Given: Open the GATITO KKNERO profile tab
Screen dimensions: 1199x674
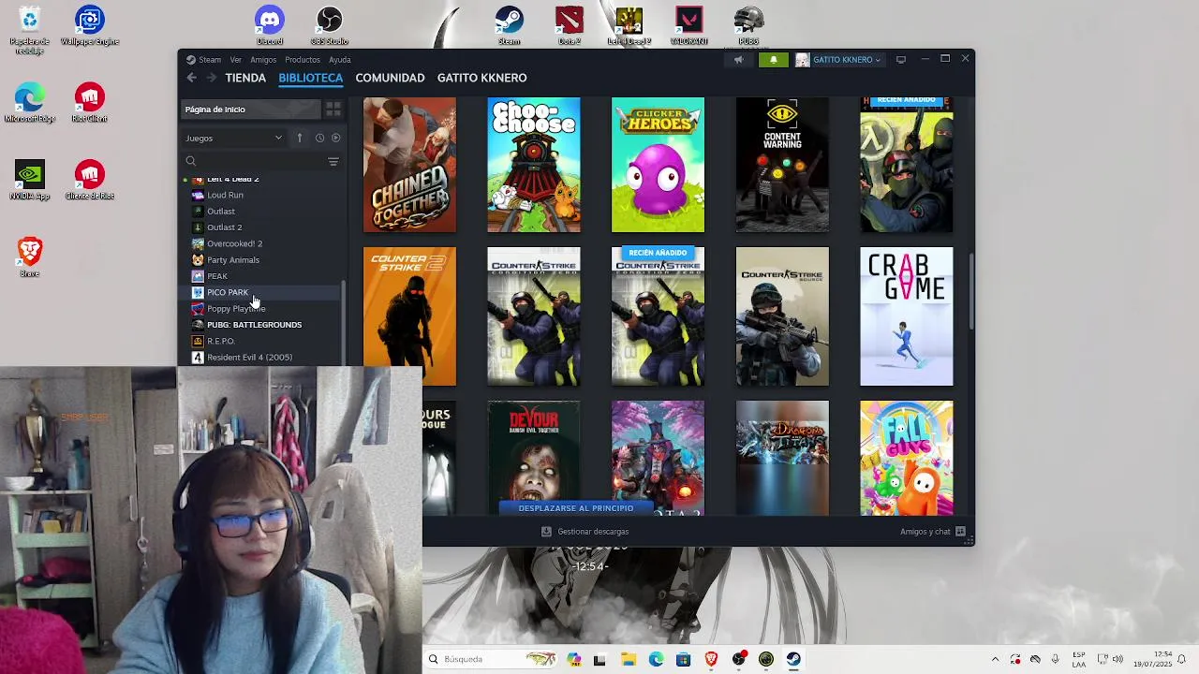Looking at the screenshot, I should 481,78.
